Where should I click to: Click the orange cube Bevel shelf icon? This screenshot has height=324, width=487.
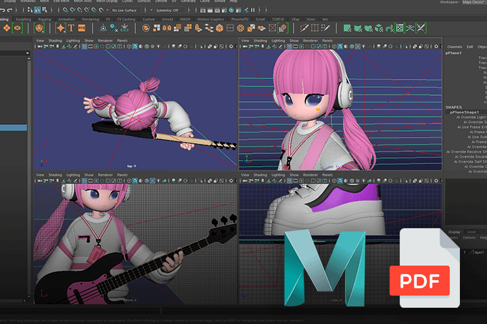tap(220, 28)
